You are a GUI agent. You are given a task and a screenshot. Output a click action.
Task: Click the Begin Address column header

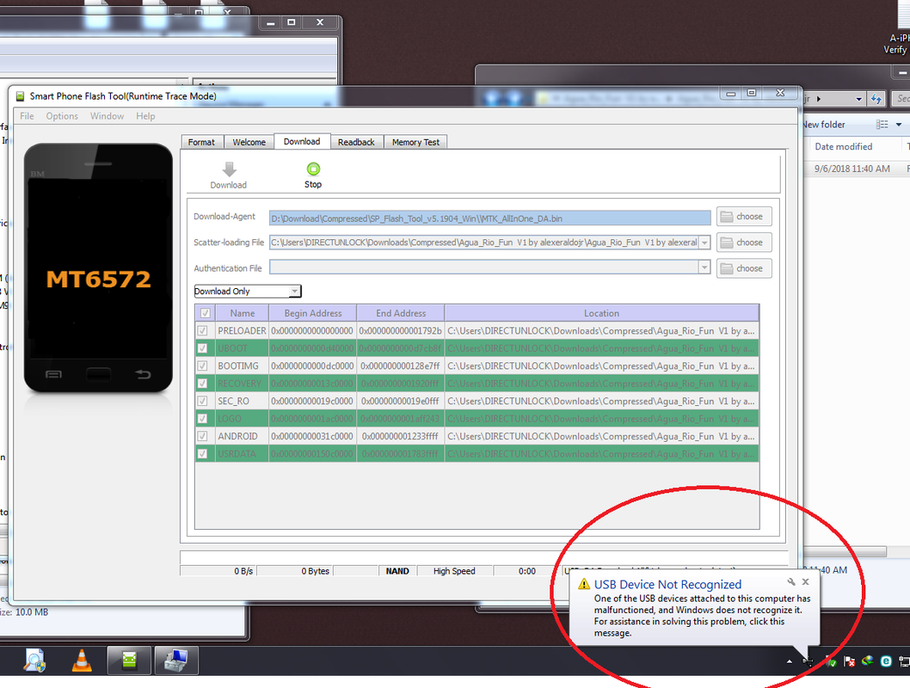coord(313,313)
